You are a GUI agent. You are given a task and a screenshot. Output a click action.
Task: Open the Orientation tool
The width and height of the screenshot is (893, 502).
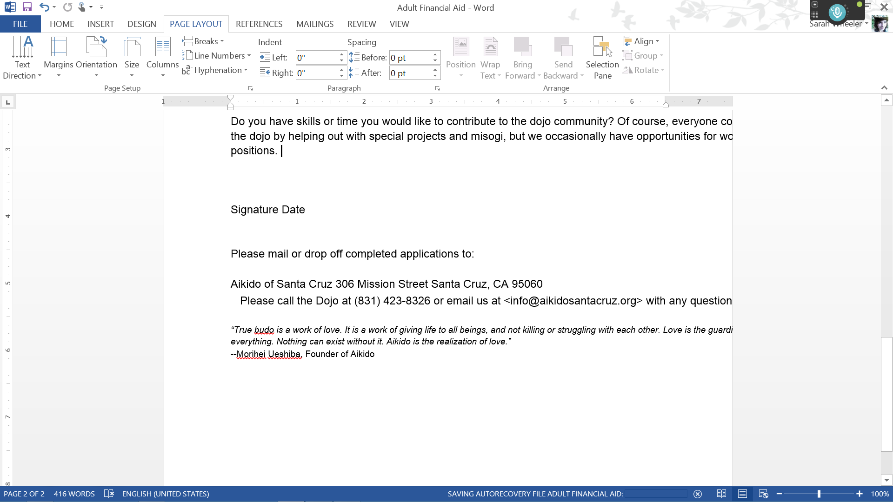point(96,57)
